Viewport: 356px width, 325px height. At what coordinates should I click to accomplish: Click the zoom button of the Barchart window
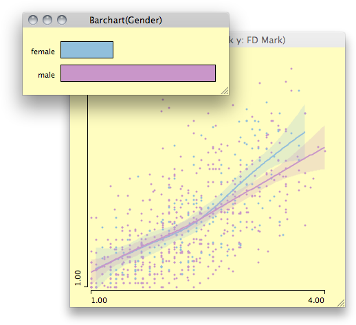pos(62,20)
